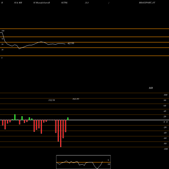The image size is (169, 169).
Task: Click the 152.98 value label
Action: pyautogui.click(x=52, y=100)
